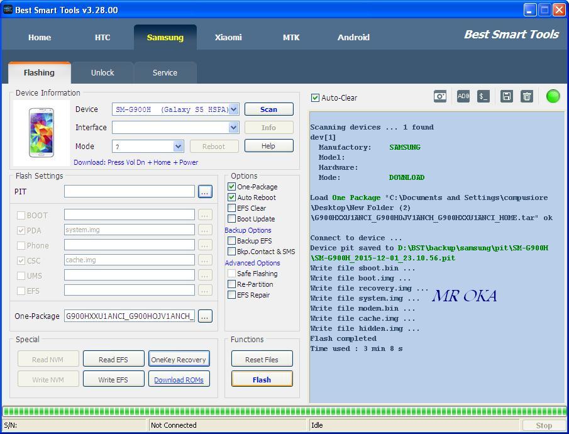Browse for a PIT file
This screenshot has height=434, width=569.
205,192
